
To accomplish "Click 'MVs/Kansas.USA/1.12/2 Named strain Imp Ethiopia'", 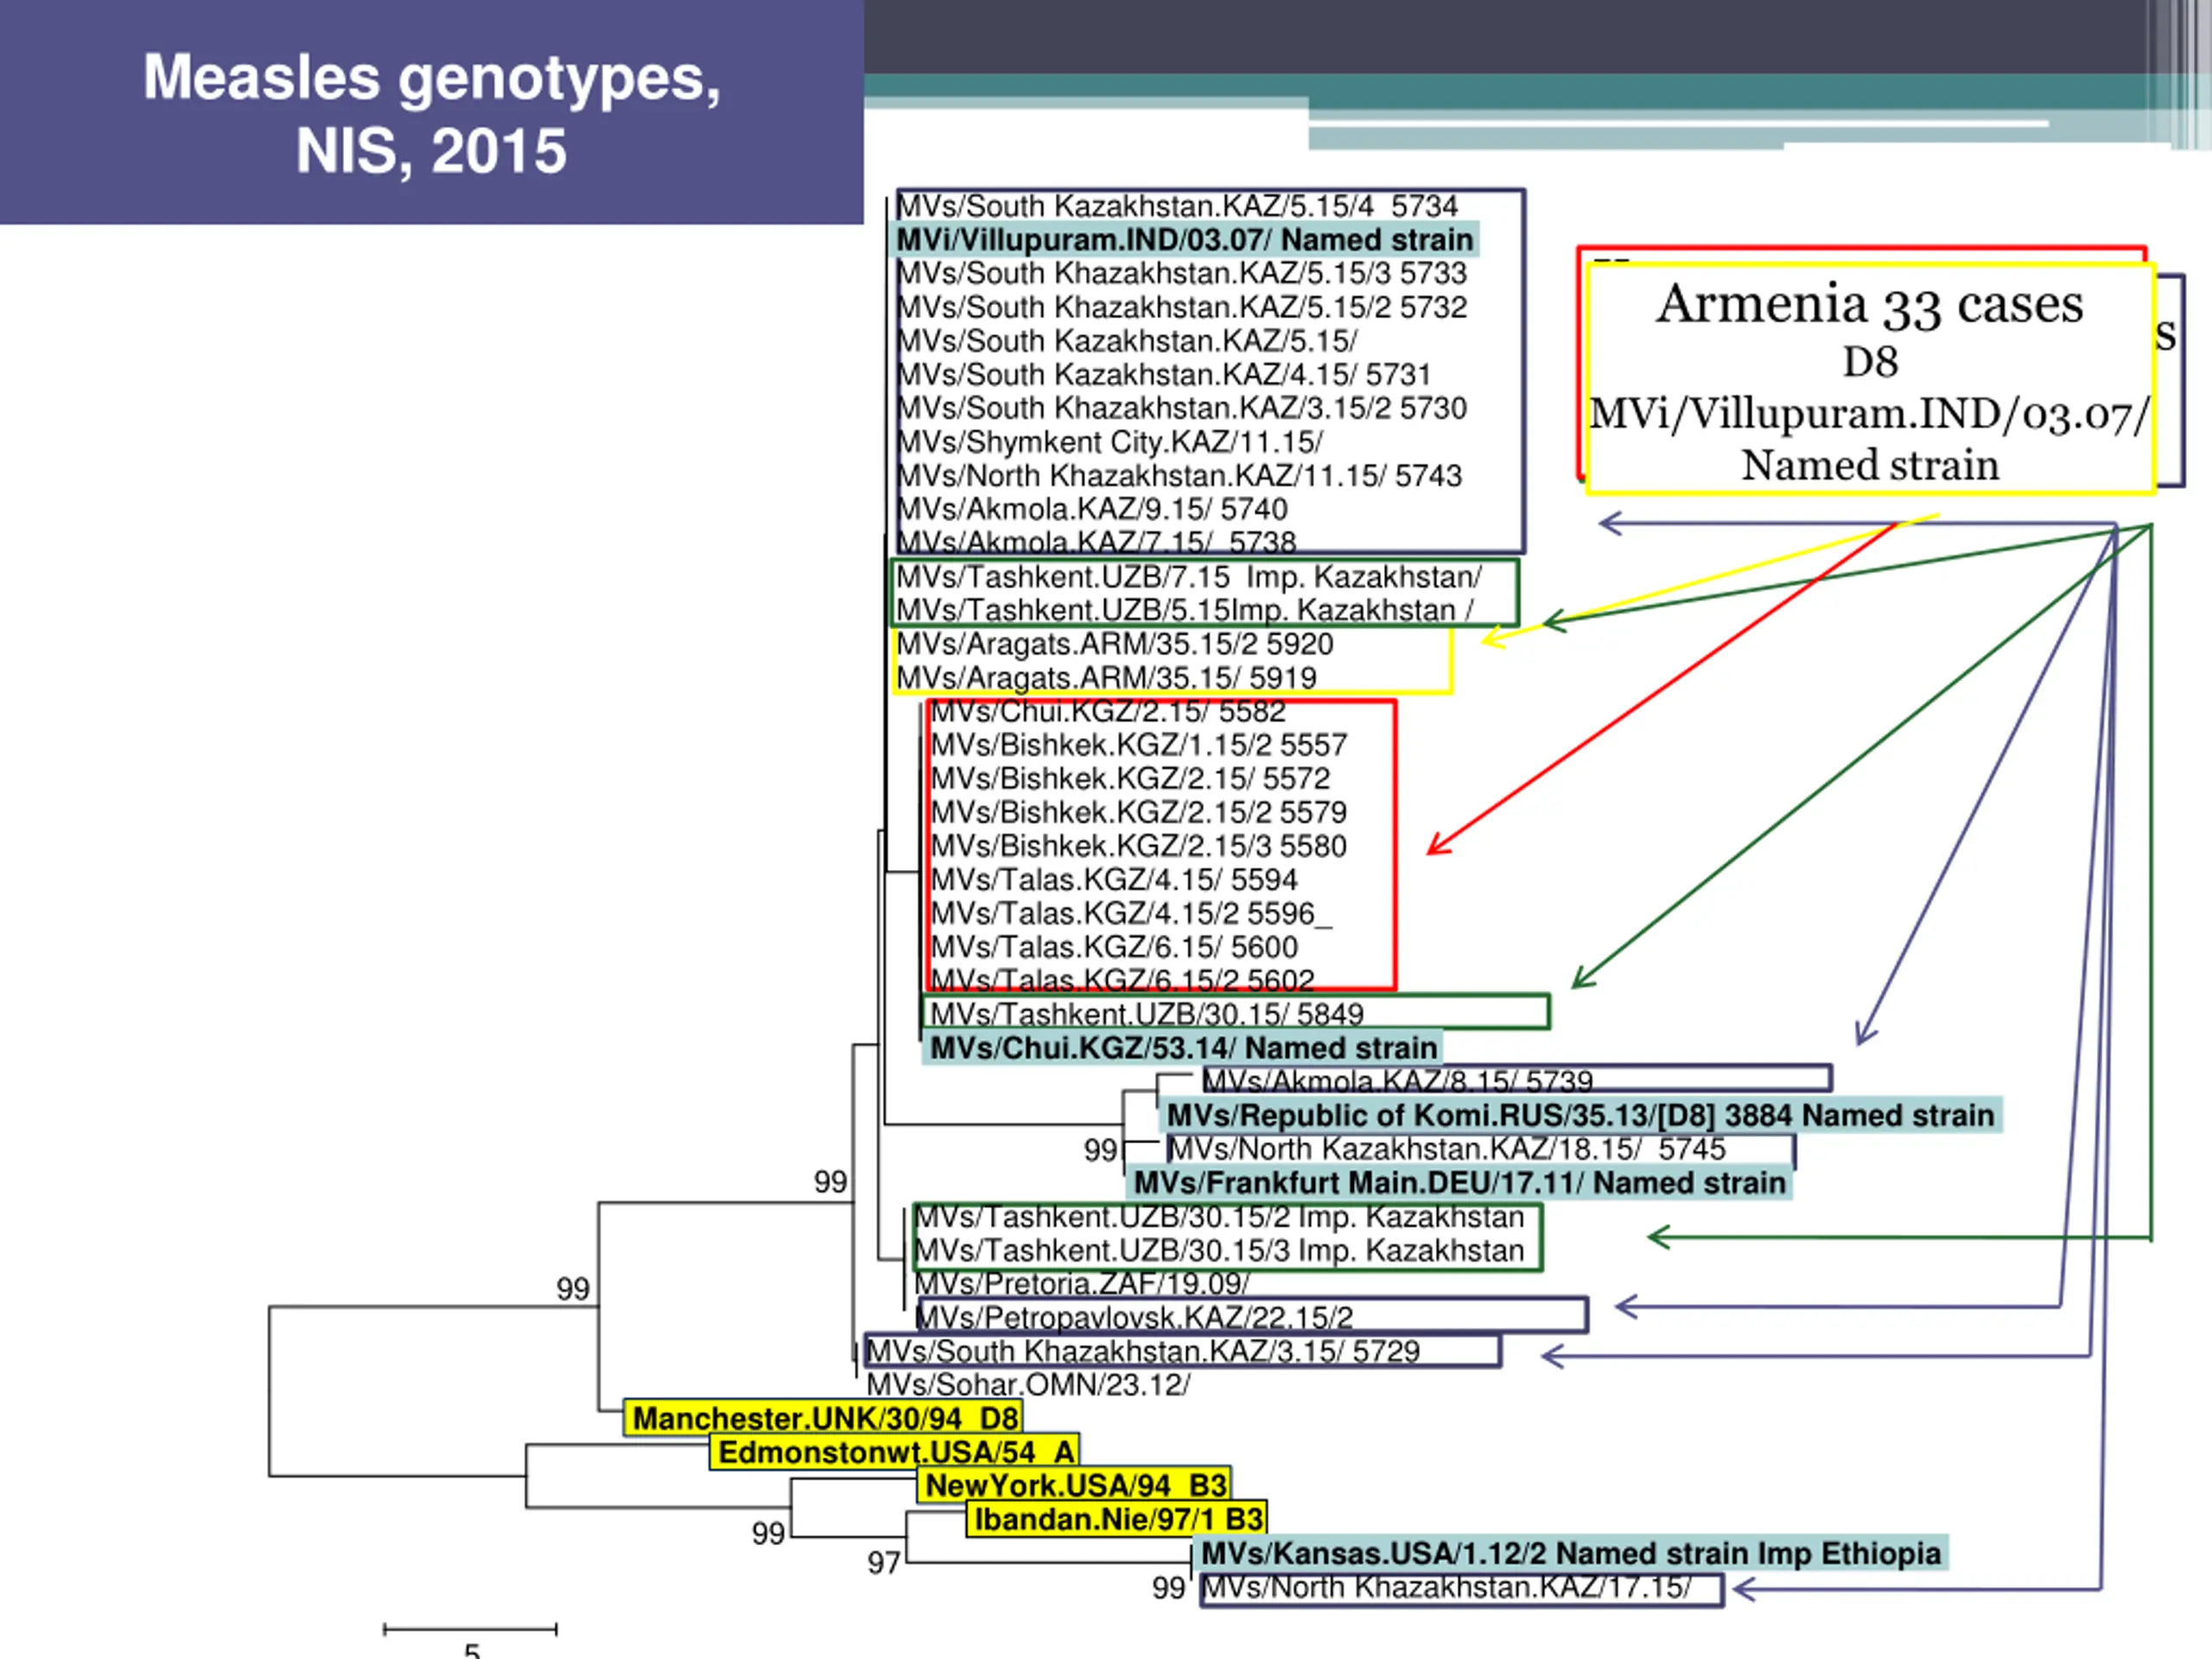I will pos(1570,1554).
